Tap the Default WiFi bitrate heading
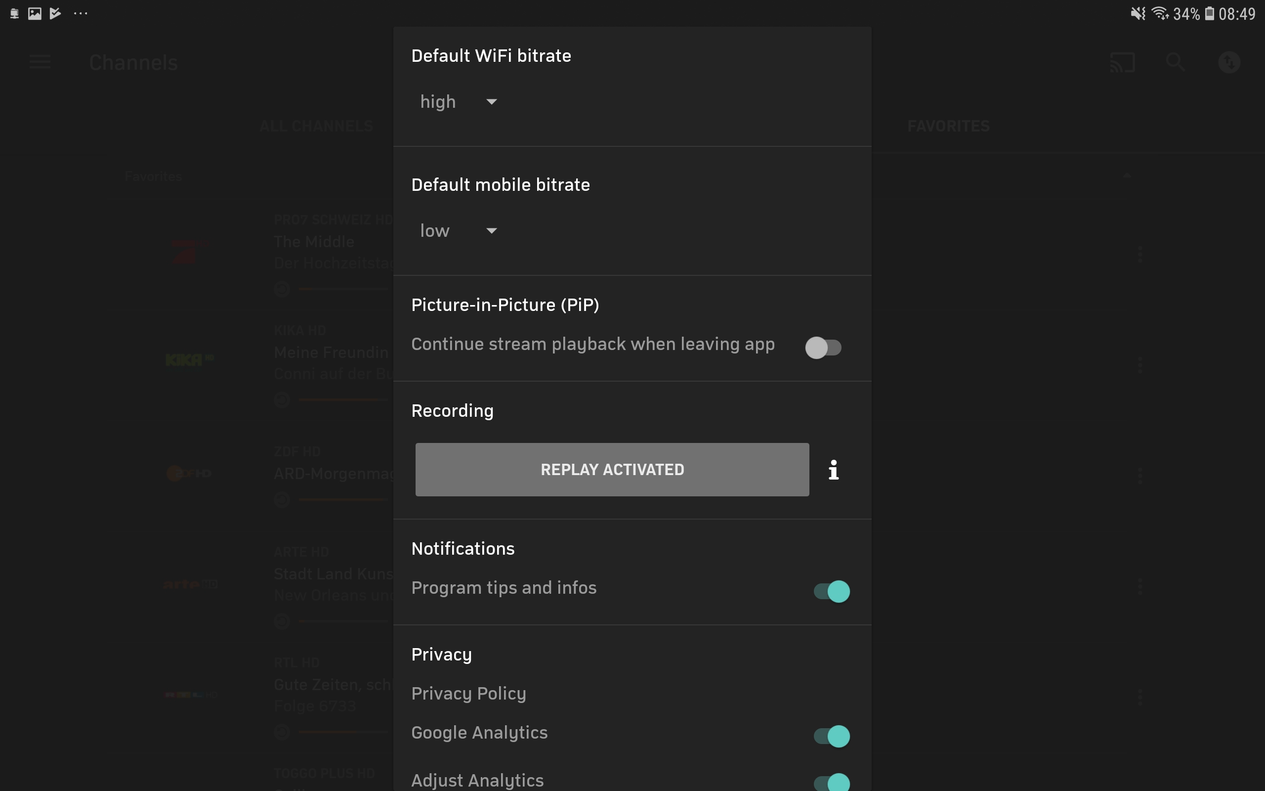 491,56
